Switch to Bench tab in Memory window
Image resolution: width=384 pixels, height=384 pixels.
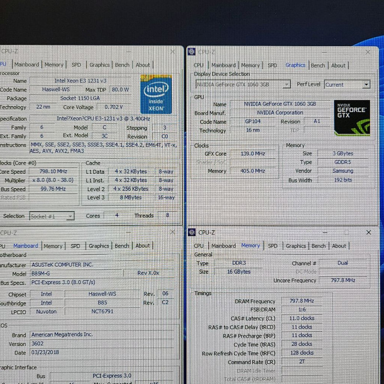pyautogui.click(x=318, y=246)
